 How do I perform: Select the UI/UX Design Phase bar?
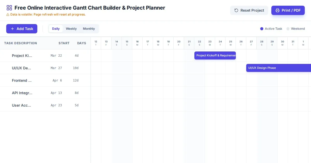tap(278, 68)
